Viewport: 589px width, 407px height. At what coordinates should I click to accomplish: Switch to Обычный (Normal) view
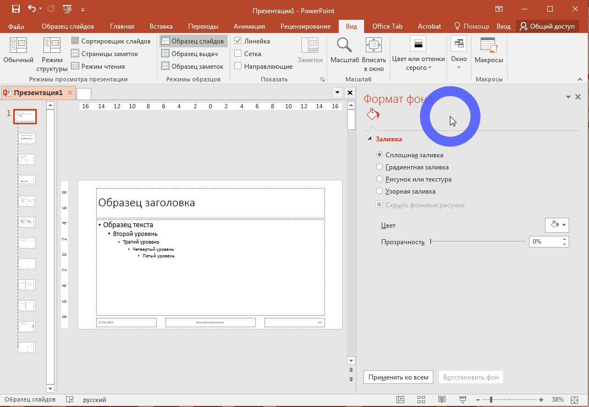[x=18, y=51]
